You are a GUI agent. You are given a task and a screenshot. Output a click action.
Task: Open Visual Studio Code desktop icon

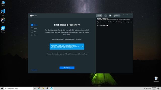[3, 12]
